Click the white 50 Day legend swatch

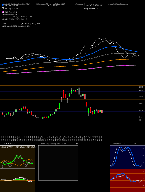3,8
